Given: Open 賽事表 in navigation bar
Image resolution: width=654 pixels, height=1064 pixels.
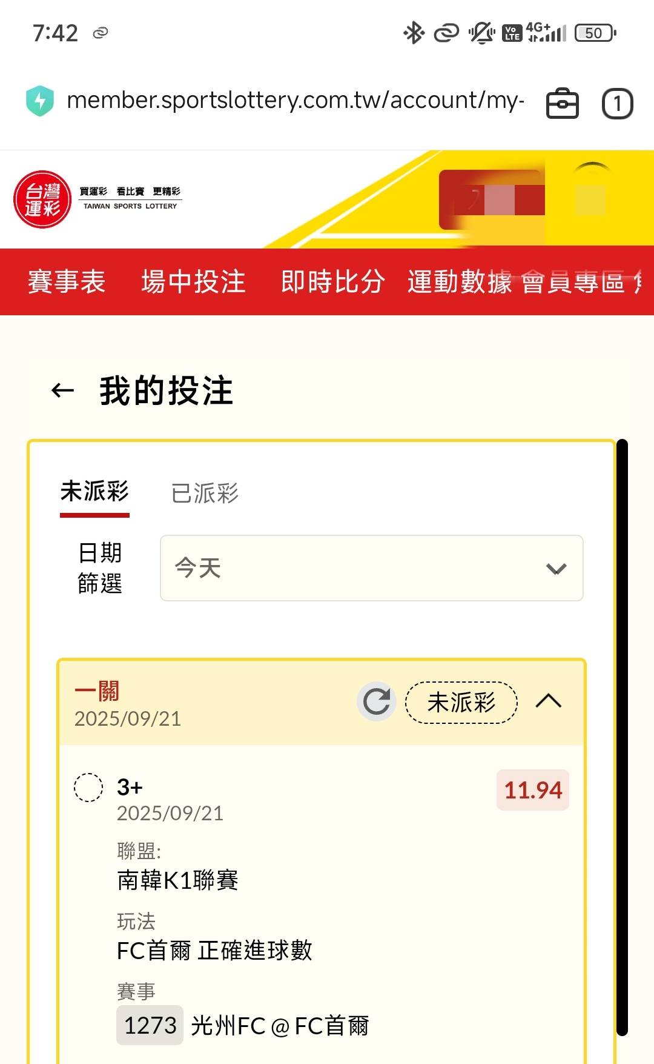Looking at the screenshot, I should click(67, 282).
